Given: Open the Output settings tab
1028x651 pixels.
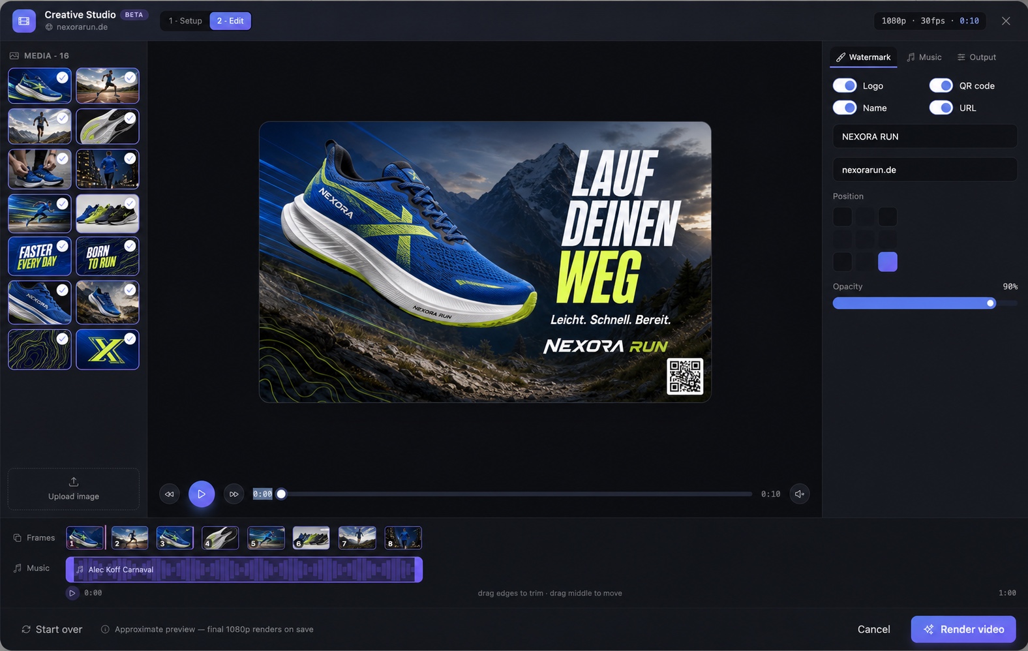Looking at the screenshot, I should coord(976,57).
